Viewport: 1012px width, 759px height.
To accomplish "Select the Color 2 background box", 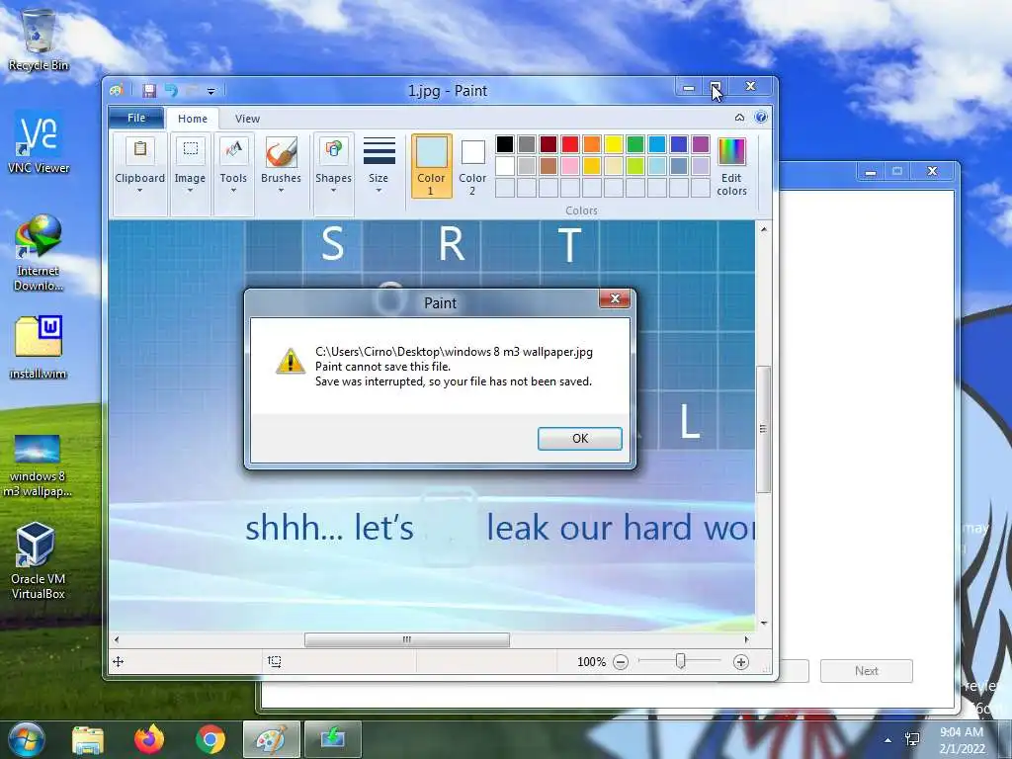I will 472,165.
